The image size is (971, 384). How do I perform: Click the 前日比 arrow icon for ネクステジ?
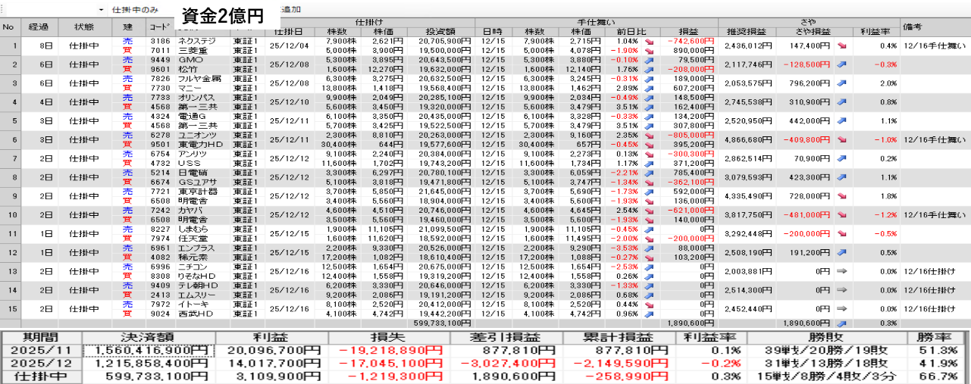click(x=649, y=41)
